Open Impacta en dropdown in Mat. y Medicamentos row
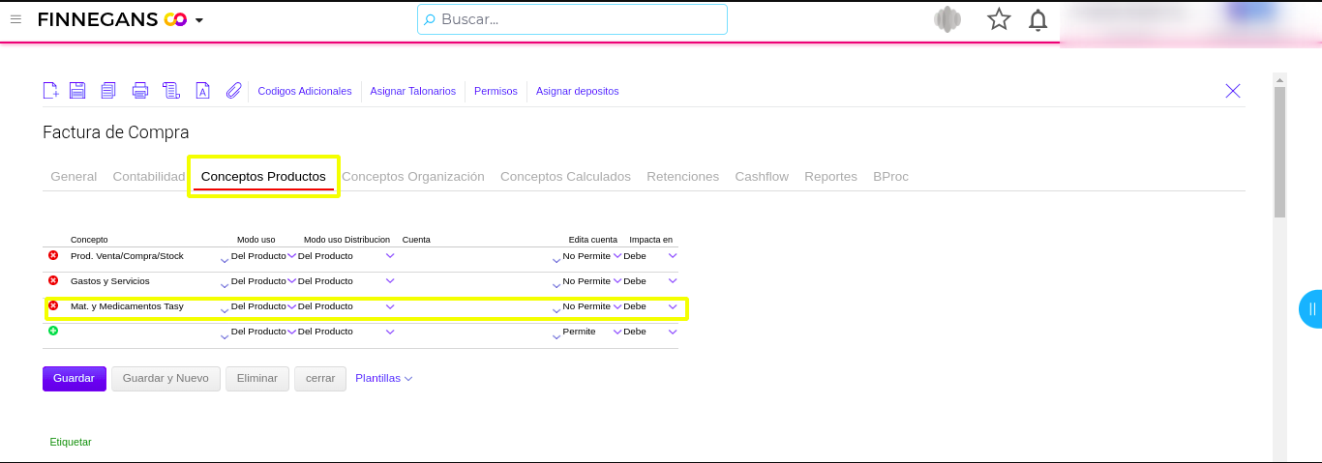The width and height of the screenshot is (1322, 463). point(673,306)
